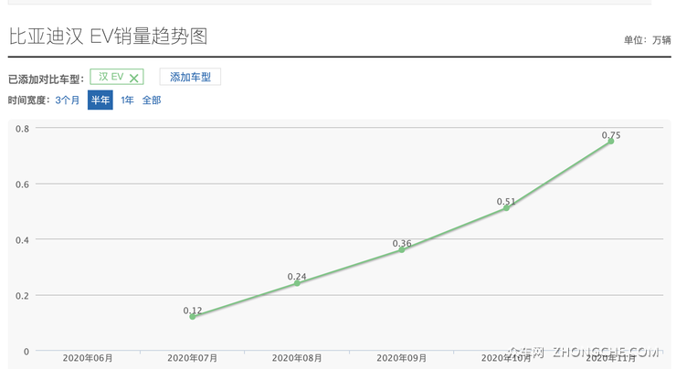Click the 添加车型 button
Screen dimensions: 676x369
[190, 77]
